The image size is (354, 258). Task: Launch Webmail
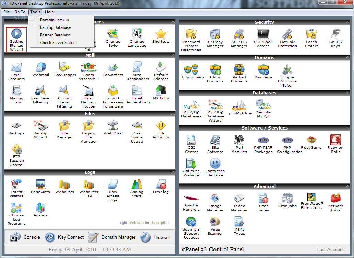point(41,69)
